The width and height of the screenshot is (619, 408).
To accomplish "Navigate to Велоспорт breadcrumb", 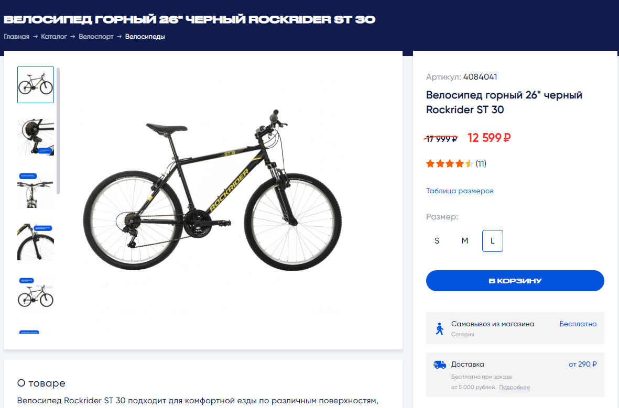I will pyautogui.click(x=96, y=37).
